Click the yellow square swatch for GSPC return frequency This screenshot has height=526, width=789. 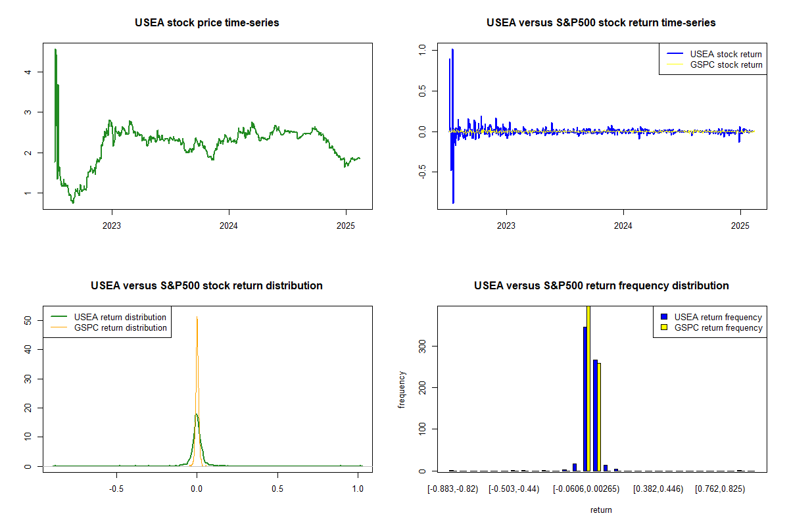click(x=665, y=327)
